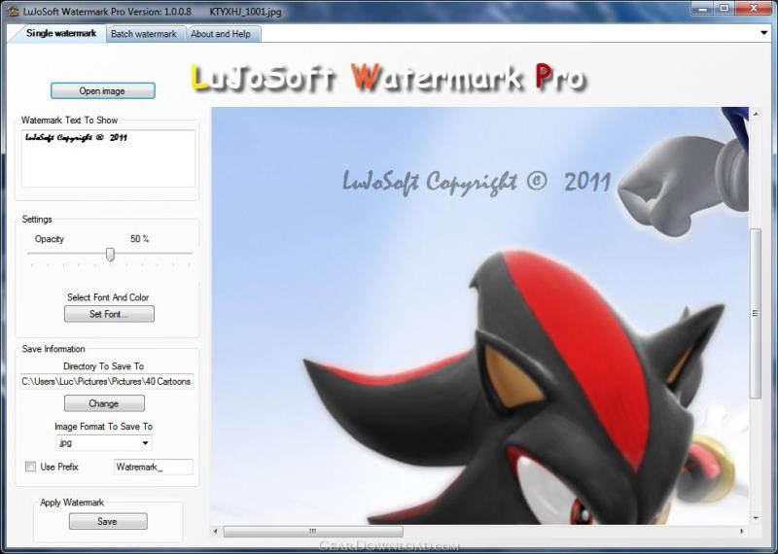This screenshot has height=554, width=778.
Task: Close the Watermark Pro window
Action: coord(754,8)
